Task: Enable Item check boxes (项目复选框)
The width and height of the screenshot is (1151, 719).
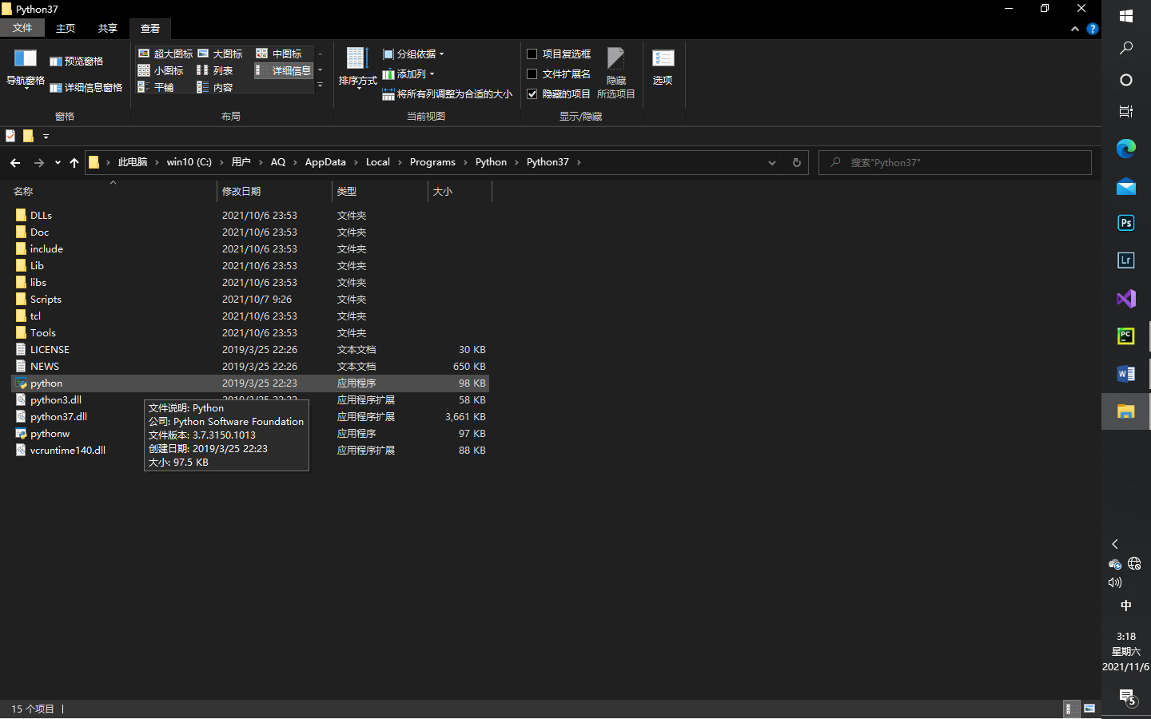Action: coord(559,54)
